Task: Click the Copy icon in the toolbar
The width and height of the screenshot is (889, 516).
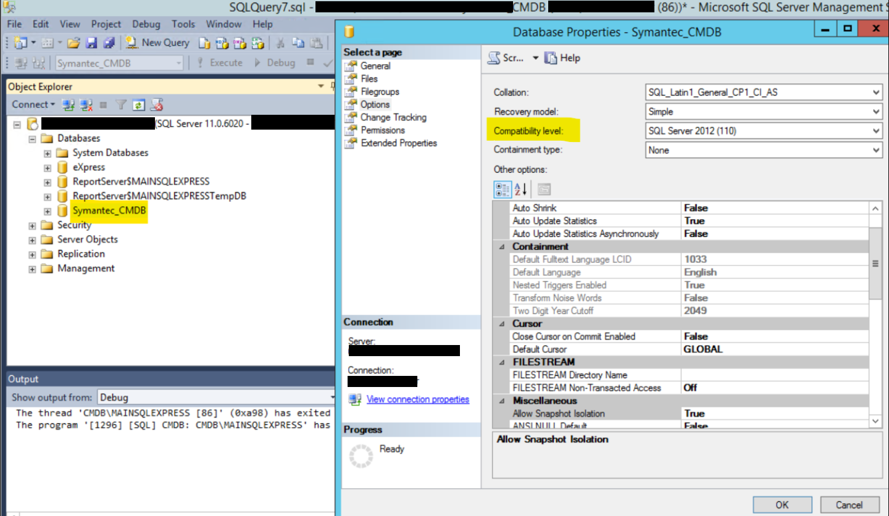Action: (298, 43)
